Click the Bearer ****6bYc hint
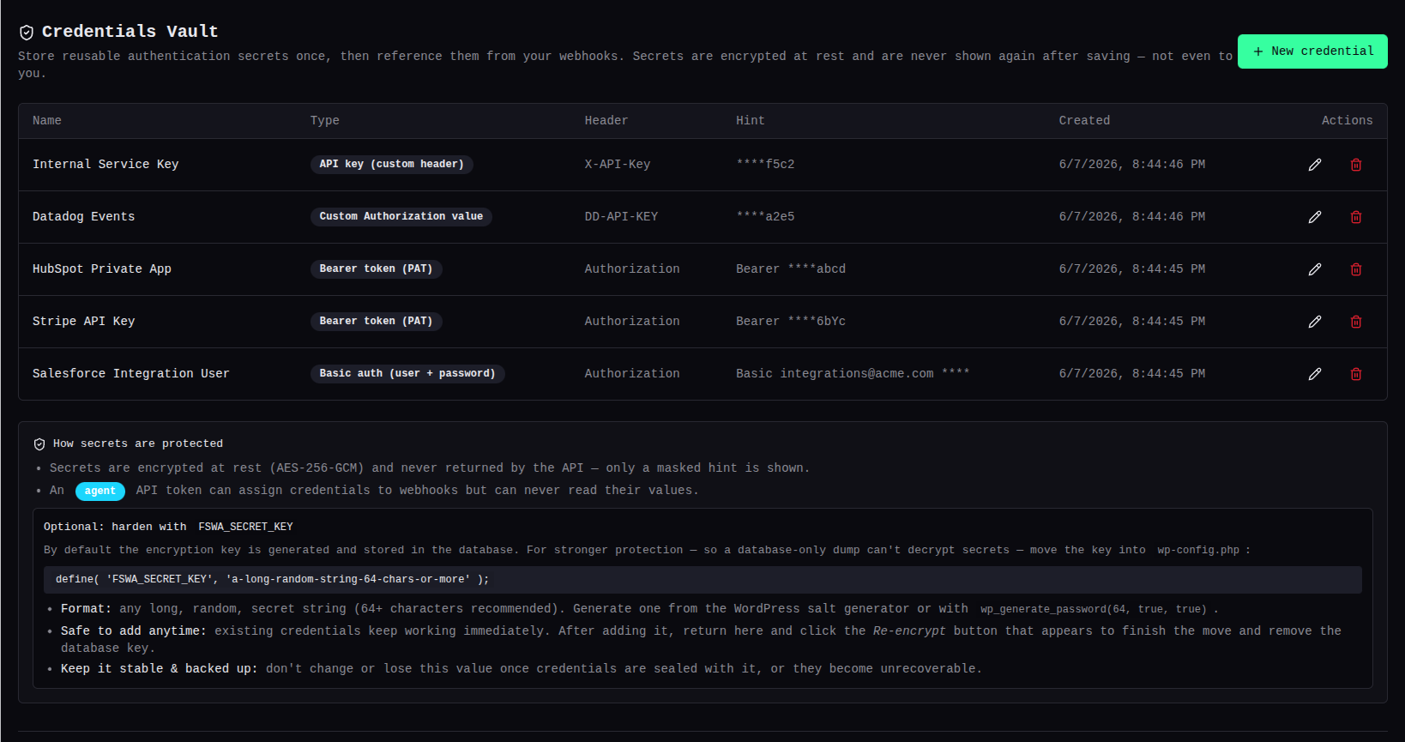This screenshot has width=1405, height=742. point(791,322)
